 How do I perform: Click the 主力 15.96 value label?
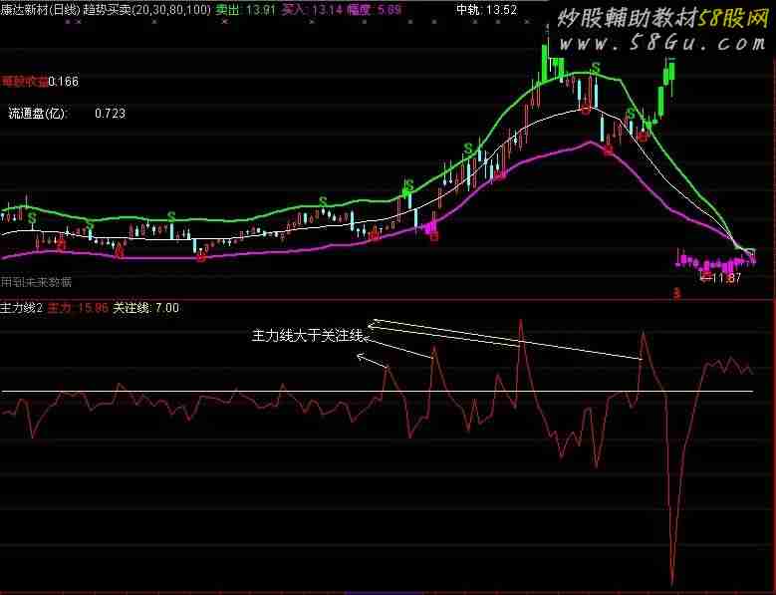[x=77, y=308]
